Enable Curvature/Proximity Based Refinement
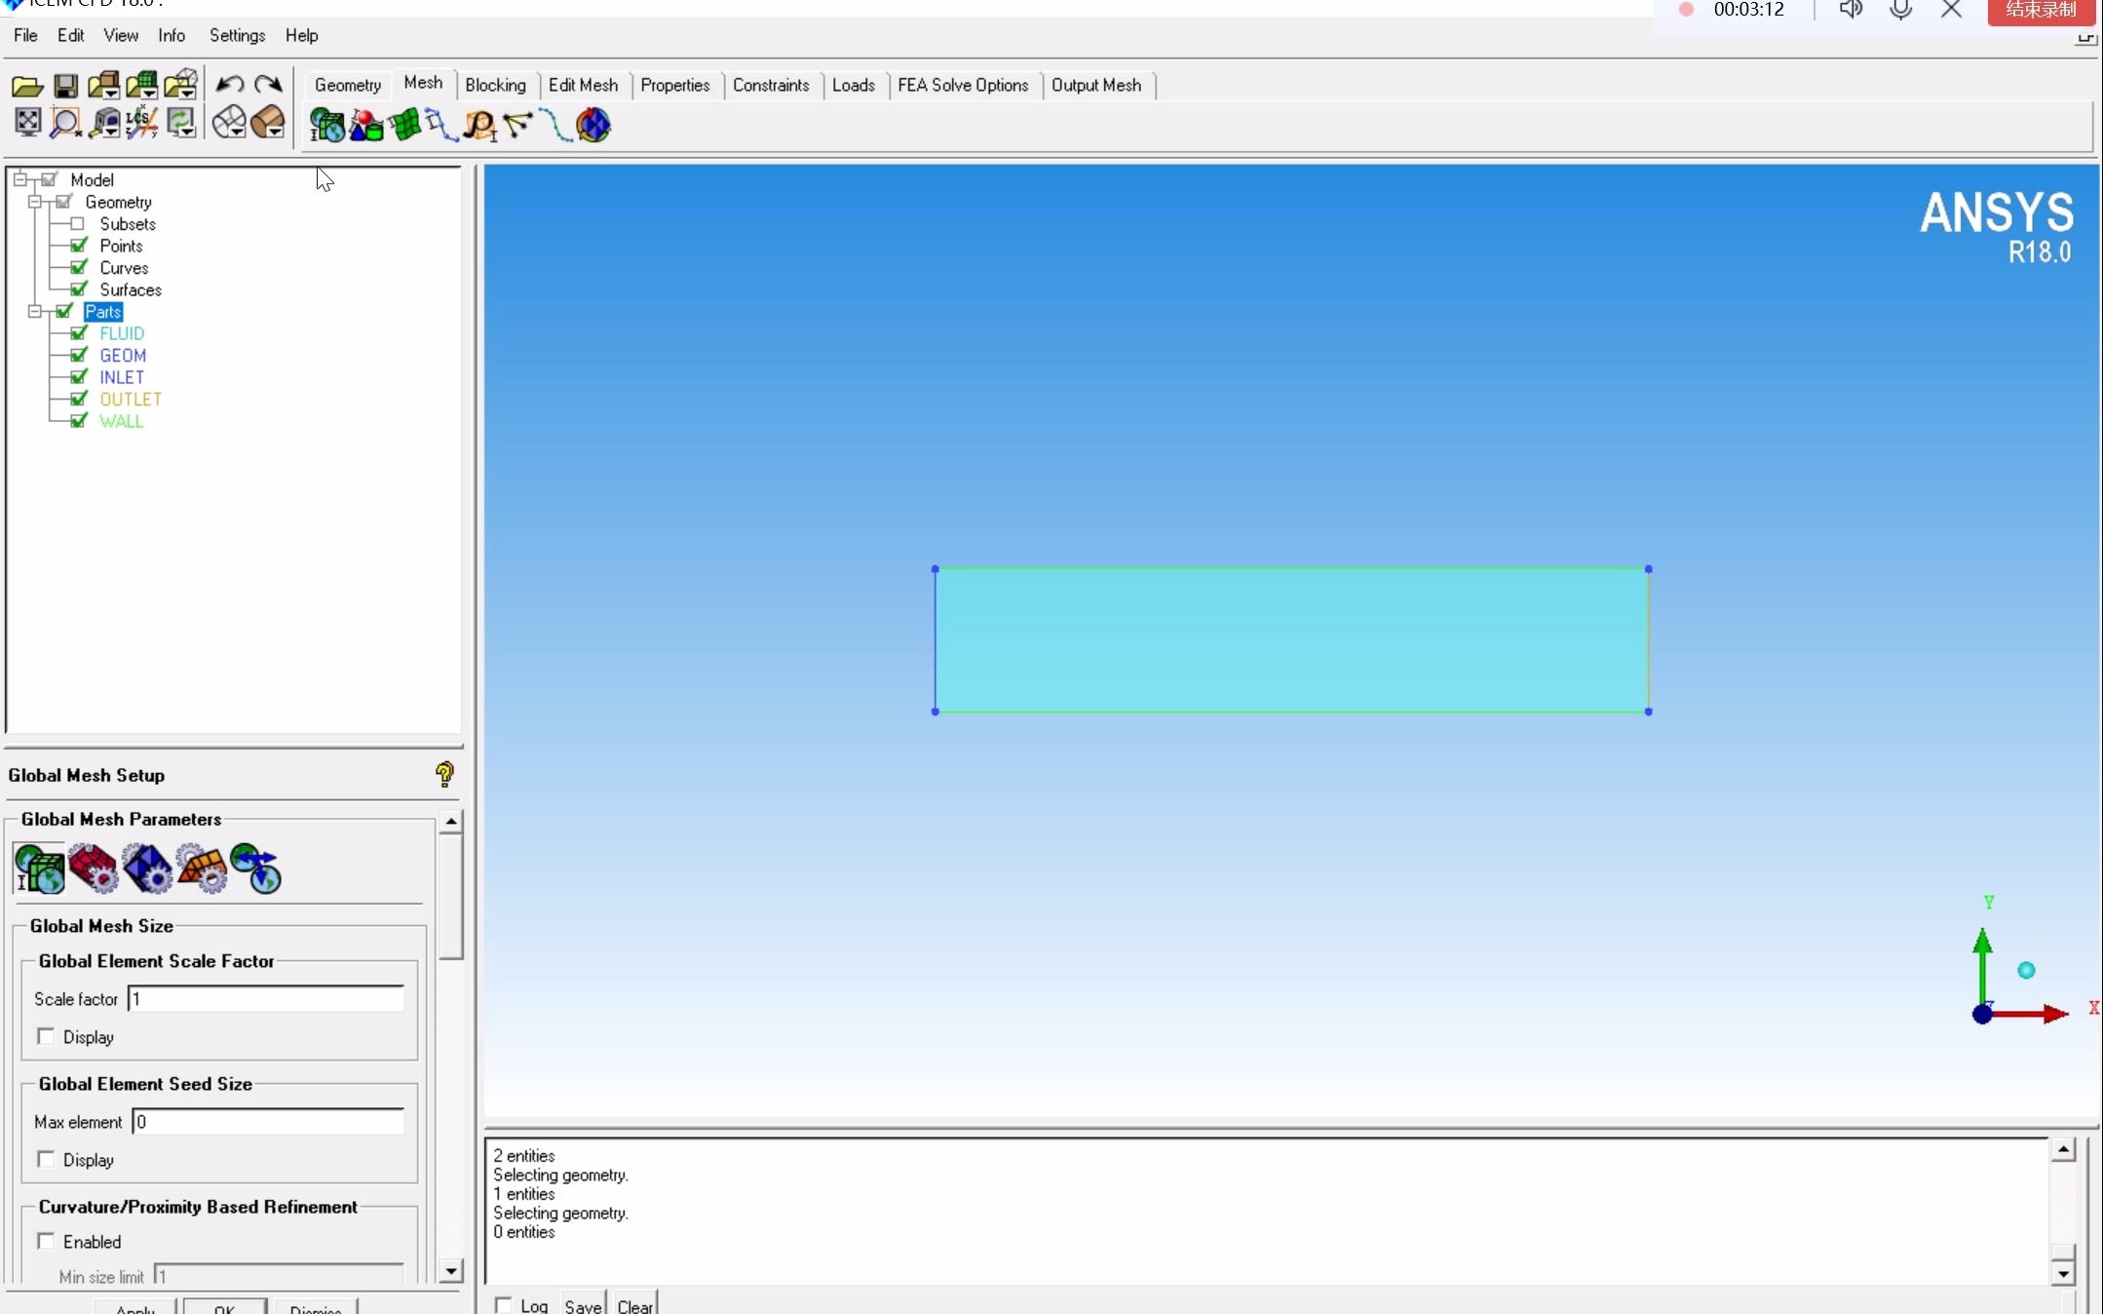2103x1314 pixels. point(46,1241)
